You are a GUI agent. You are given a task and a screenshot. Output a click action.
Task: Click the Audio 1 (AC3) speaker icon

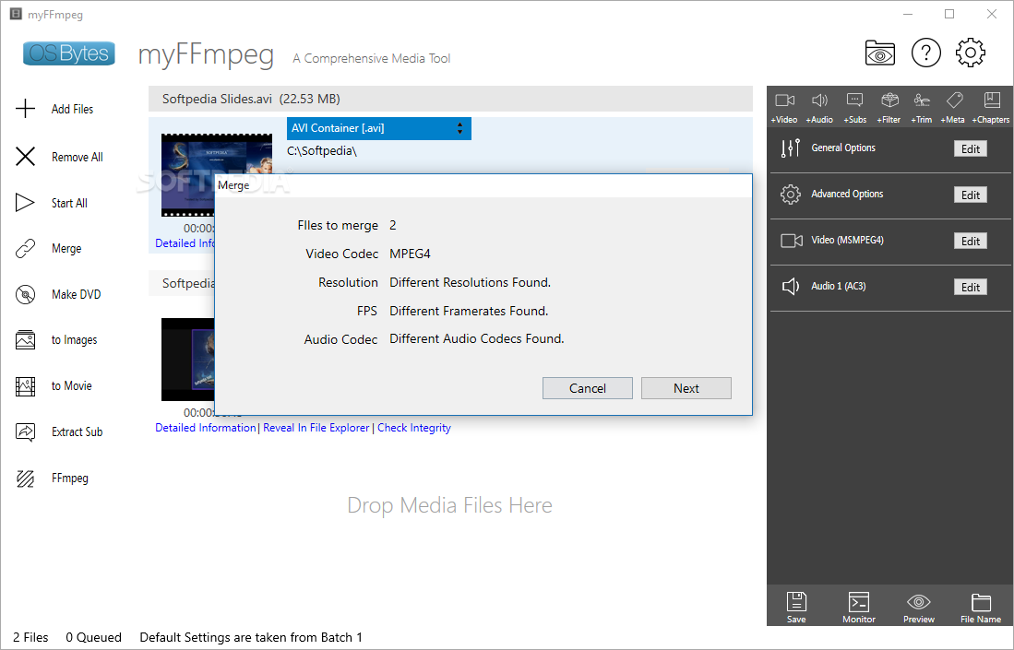coord(790,286)
